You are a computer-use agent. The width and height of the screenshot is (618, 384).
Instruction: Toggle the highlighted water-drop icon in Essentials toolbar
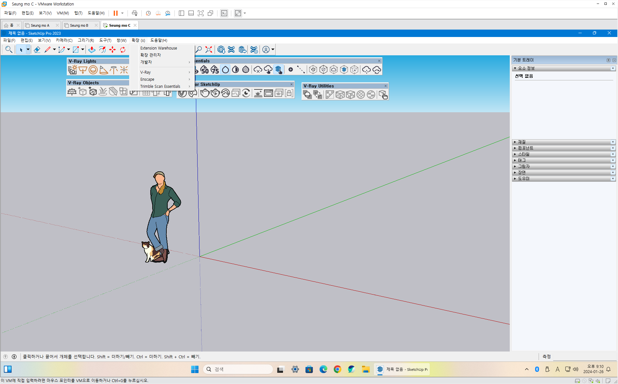pos(225,70)
